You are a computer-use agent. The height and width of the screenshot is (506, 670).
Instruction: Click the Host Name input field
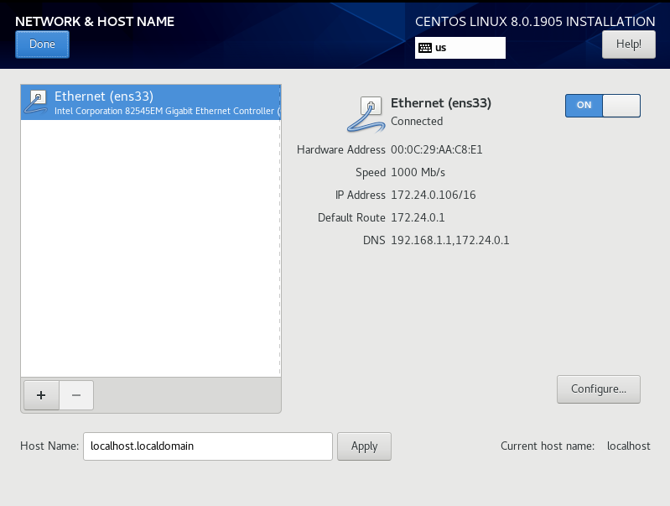click(x=208, y=446)
